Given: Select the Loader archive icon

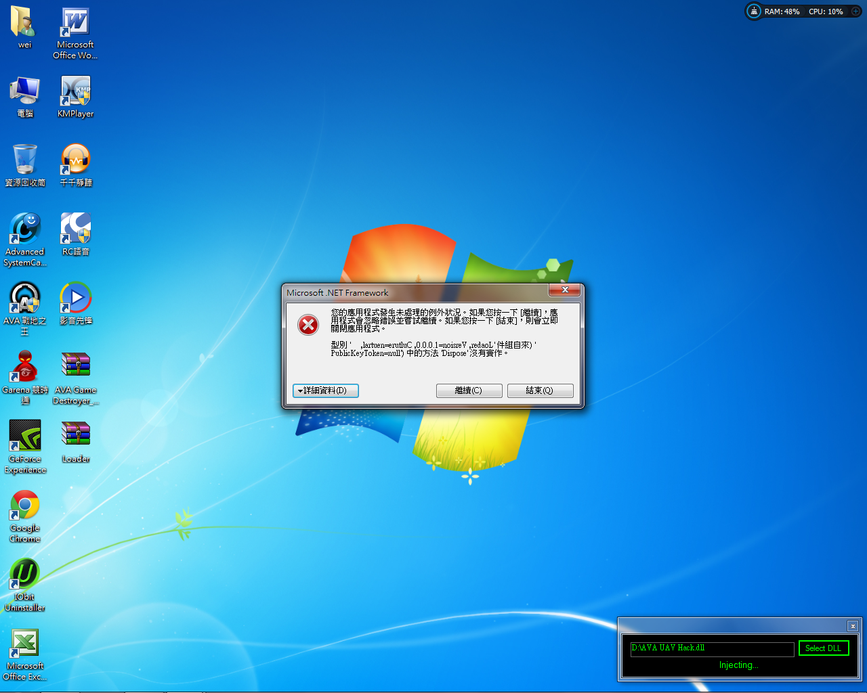Looking at the screenshot, I should [x=75, y=442].
